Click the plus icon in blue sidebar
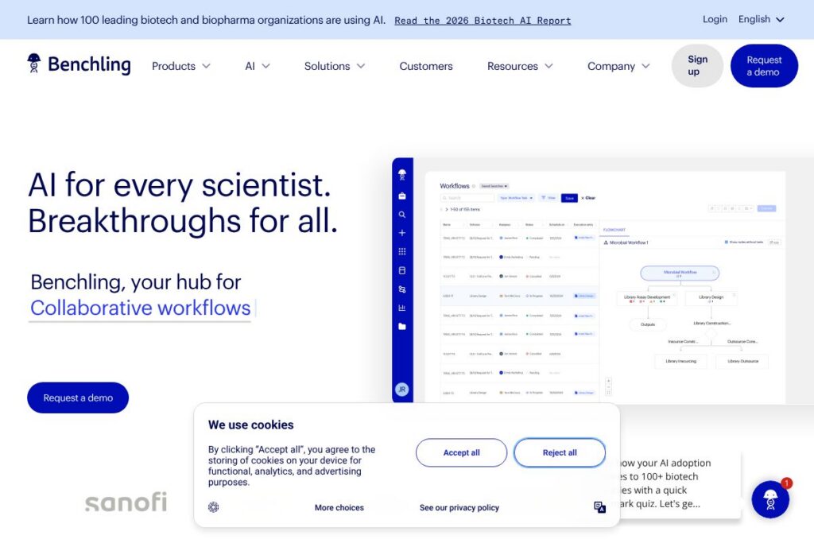 [402, 233]
